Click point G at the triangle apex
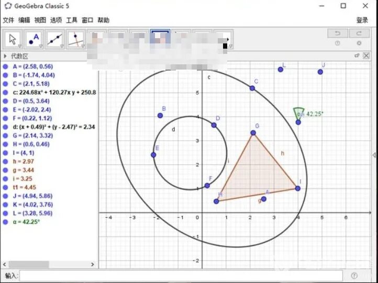The width and height of the screenshot is (378, 283). (253, 133)
